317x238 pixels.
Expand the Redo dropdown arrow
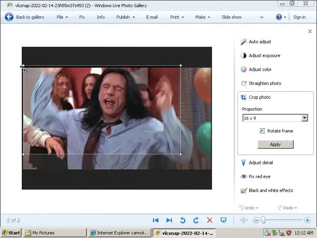tap(296, 208)
